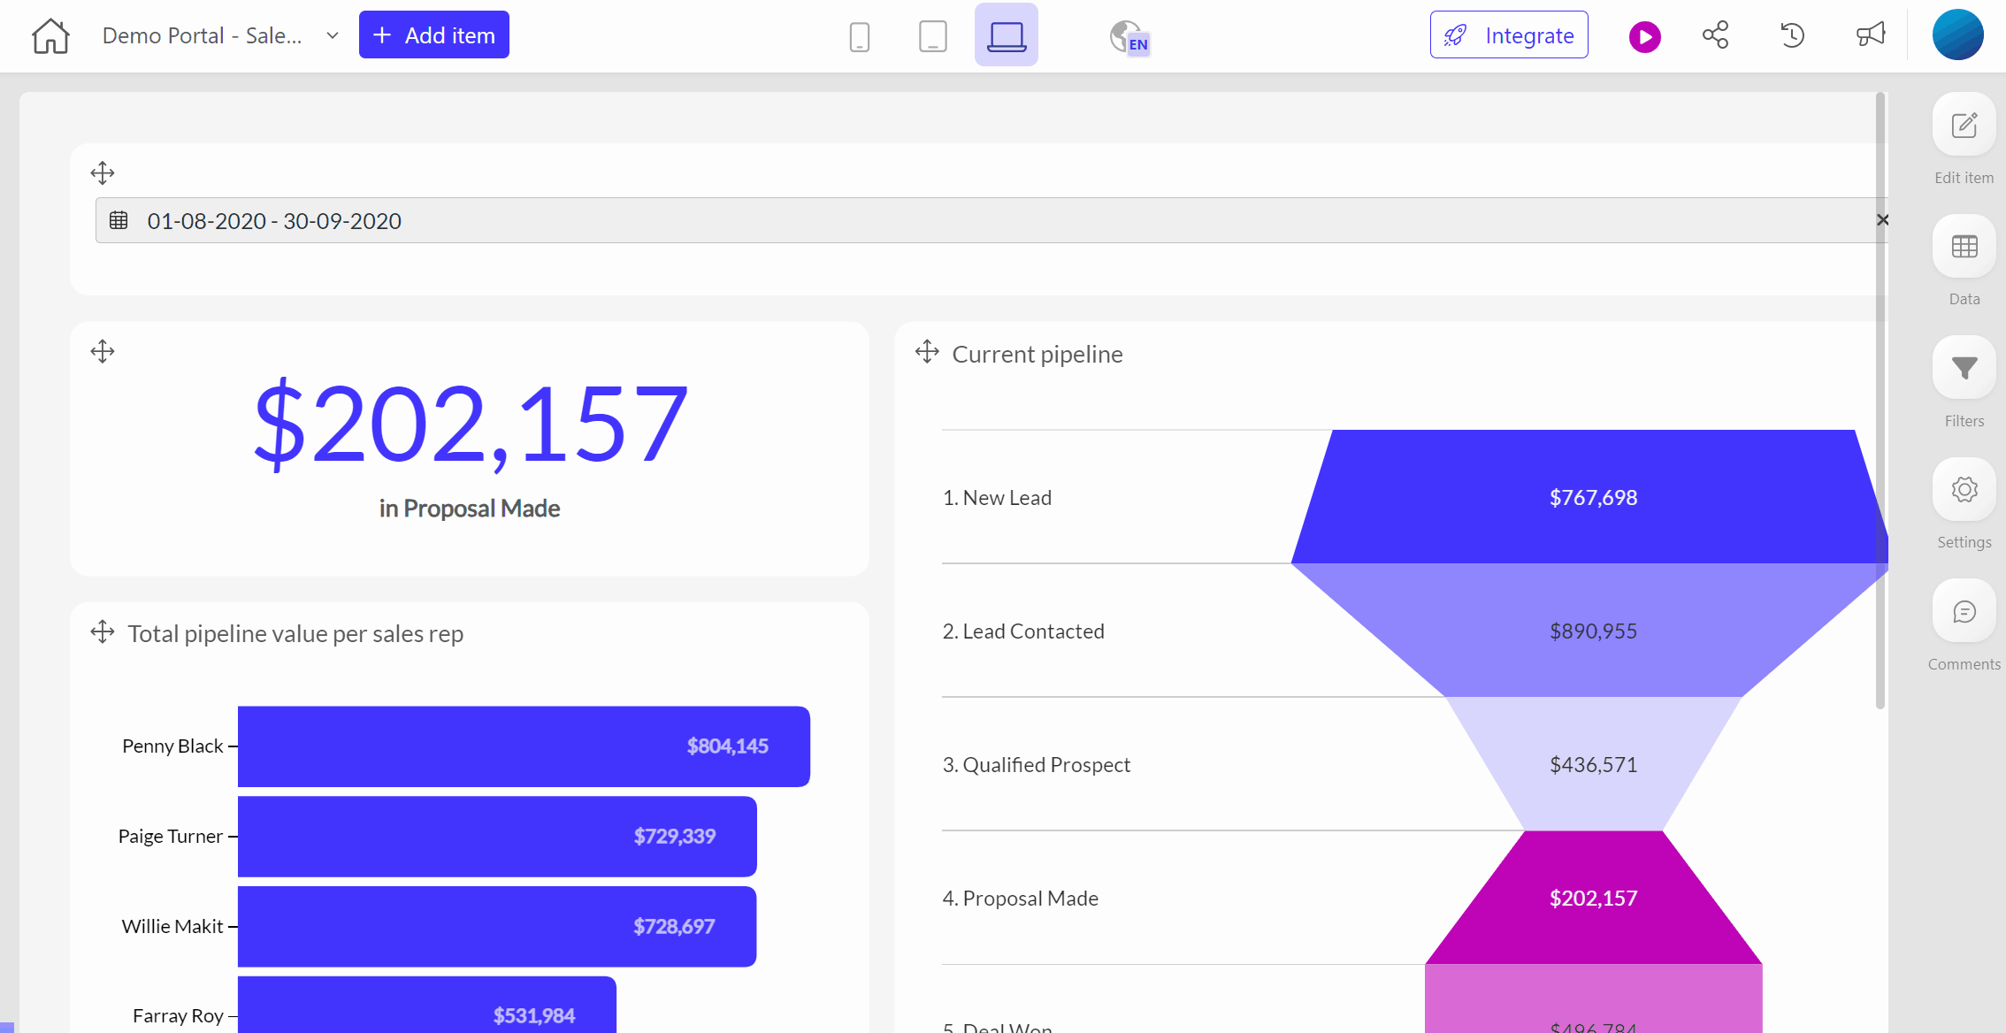Open the language globe selector
Screen dimensions: 2006x1033
click(x=1129, y=37)
